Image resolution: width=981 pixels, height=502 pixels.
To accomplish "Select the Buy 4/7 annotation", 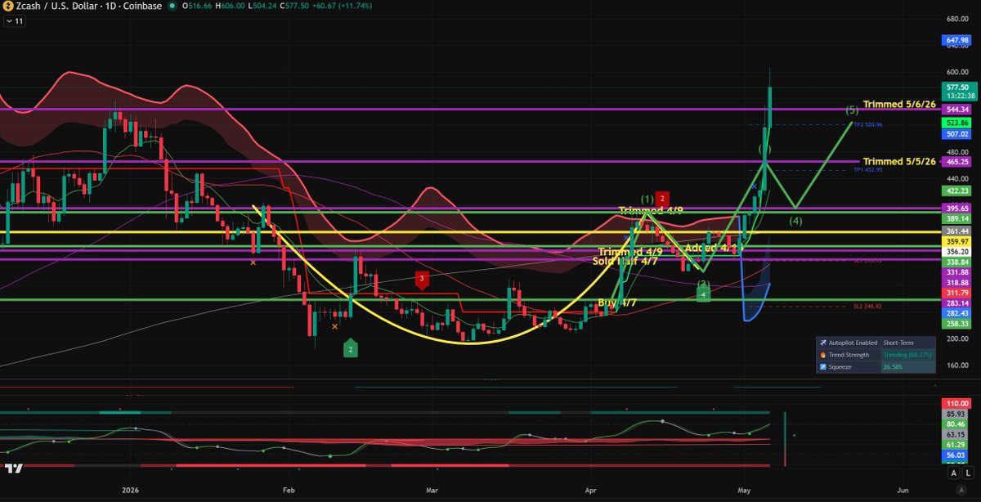I will 619,303.
